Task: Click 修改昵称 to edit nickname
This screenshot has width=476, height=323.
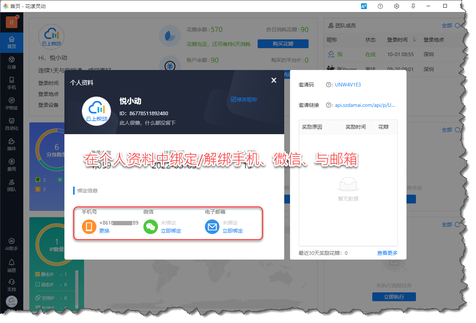Action: coord(244,100)
